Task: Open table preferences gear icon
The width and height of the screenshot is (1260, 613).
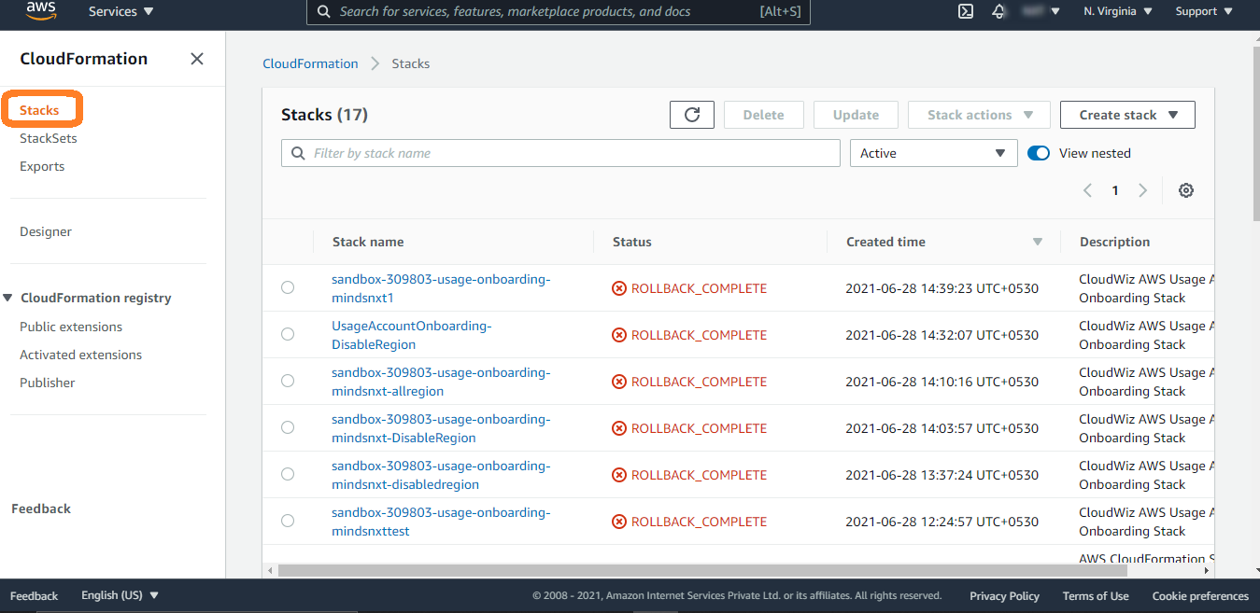Action: pos(1185,190)
